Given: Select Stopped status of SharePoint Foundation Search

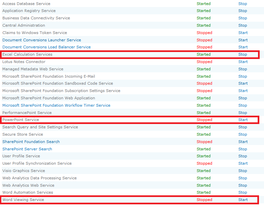Looking at the screenshot, I should click(x=204, y=142).
